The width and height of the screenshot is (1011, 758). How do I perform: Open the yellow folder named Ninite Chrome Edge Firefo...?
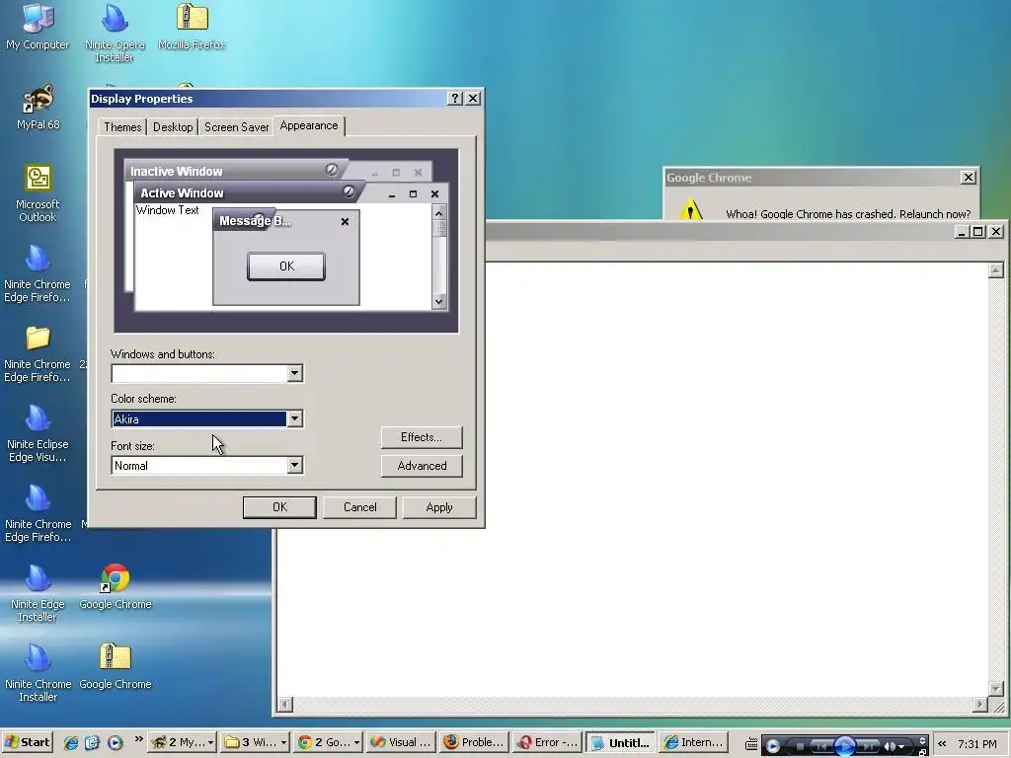[38, 354]
